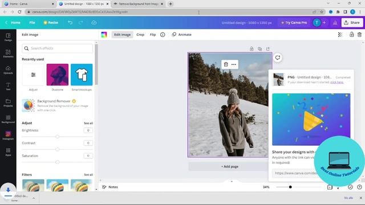Open the Design panel in sidebar

pos(8,37)
